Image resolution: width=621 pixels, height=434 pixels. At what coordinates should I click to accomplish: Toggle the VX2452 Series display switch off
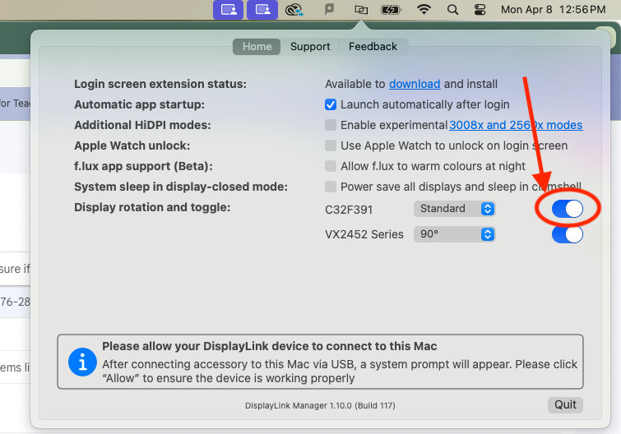click(568, 234)
